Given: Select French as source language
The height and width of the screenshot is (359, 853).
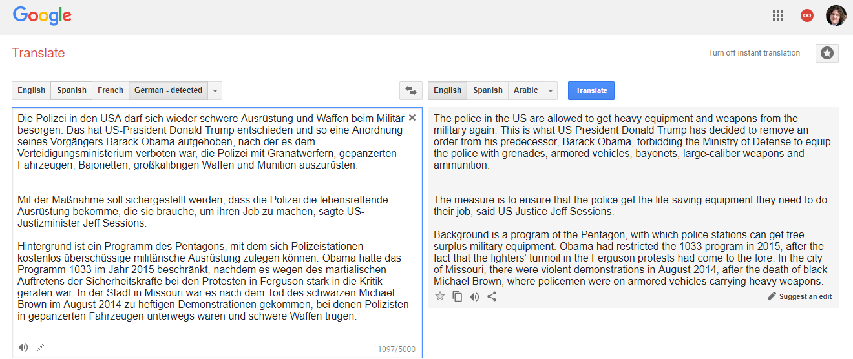Looking at the screenshot, I should click(x=111, y=90).
